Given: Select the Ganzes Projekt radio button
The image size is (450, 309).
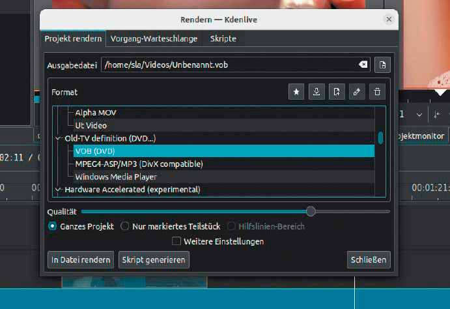Looking at the screenshot, I should (52, 226).
